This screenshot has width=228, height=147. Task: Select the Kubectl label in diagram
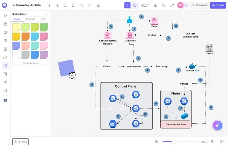(107, 66)
